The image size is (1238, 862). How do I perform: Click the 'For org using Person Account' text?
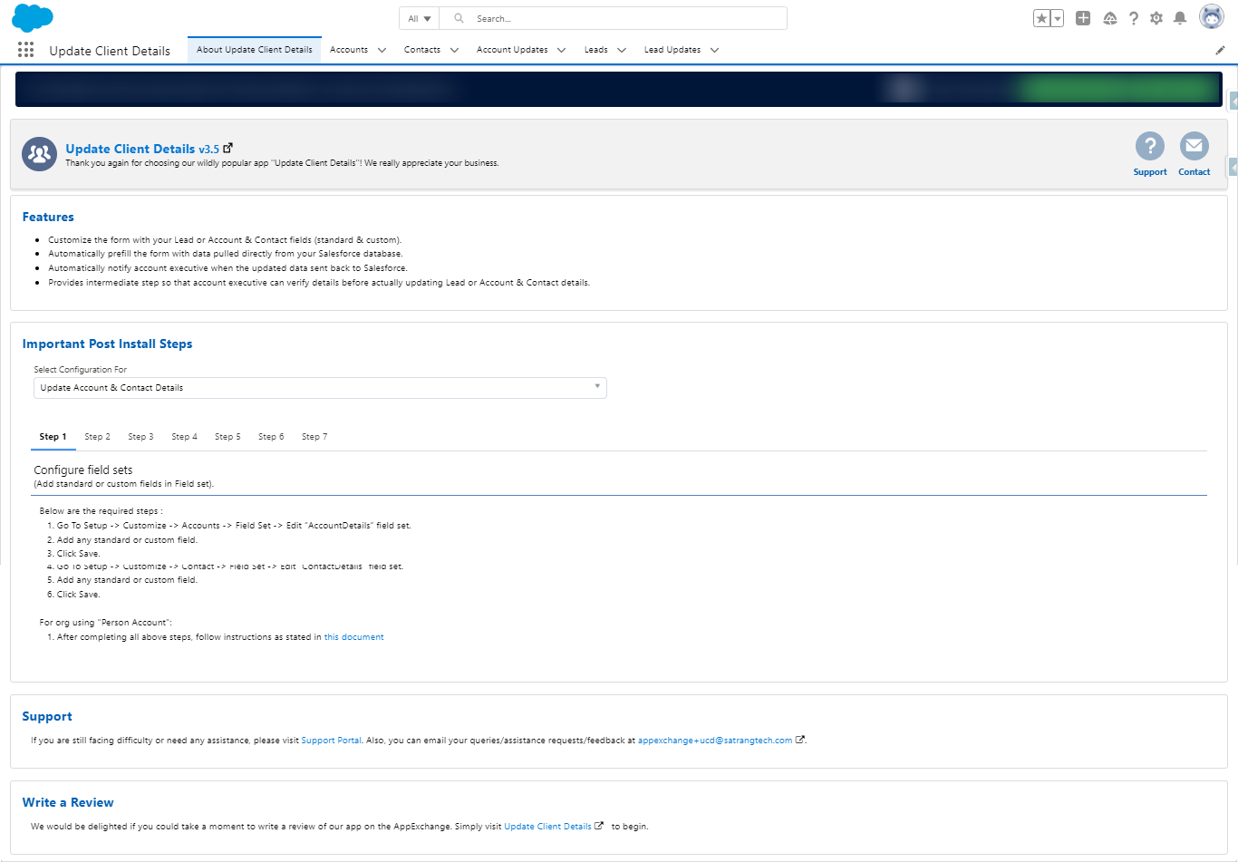[x=105, y=623]
